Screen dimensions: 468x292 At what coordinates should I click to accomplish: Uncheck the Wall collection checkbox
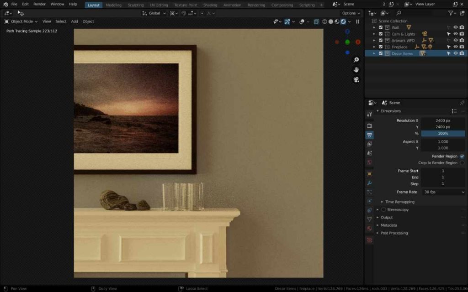click(x=381, y=27)
